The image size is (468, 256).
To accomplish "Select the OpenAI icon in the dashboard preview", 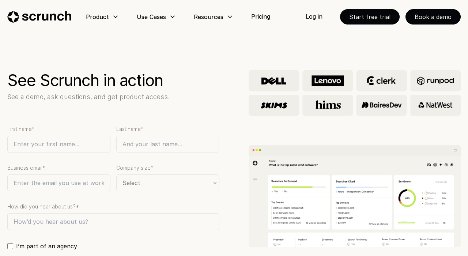I will (x=435, y=165).
